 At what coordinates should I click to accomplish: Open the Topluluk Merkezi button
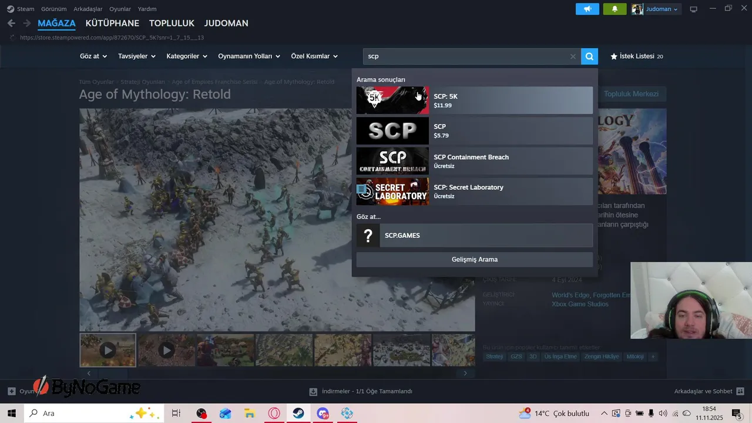pos(631,94)
